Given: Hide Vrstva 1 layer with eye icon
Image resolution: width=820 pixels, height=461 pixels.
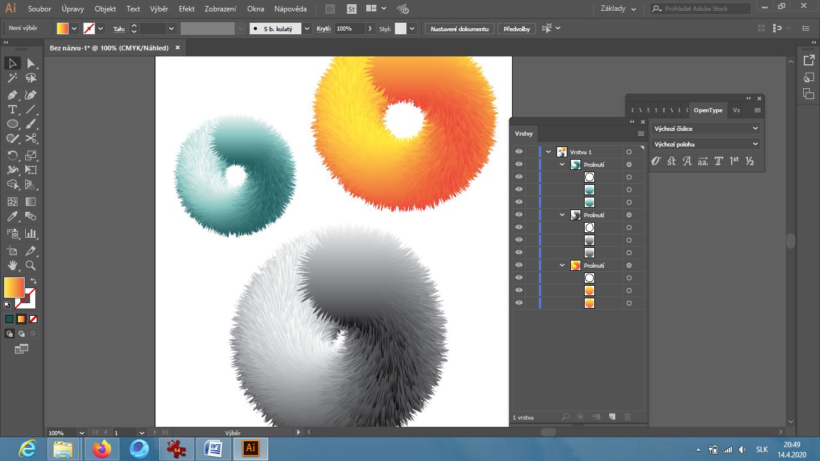Looking at the screenshot, I should pyautogui.click(x=519, y=152).
